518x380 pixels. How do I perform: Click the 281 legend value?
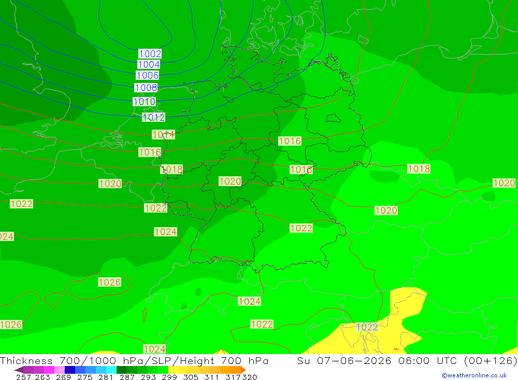(x=106, y=377)
